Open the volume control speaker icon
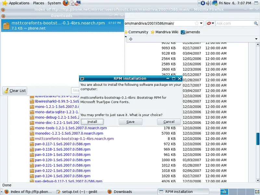 [208, 3]
